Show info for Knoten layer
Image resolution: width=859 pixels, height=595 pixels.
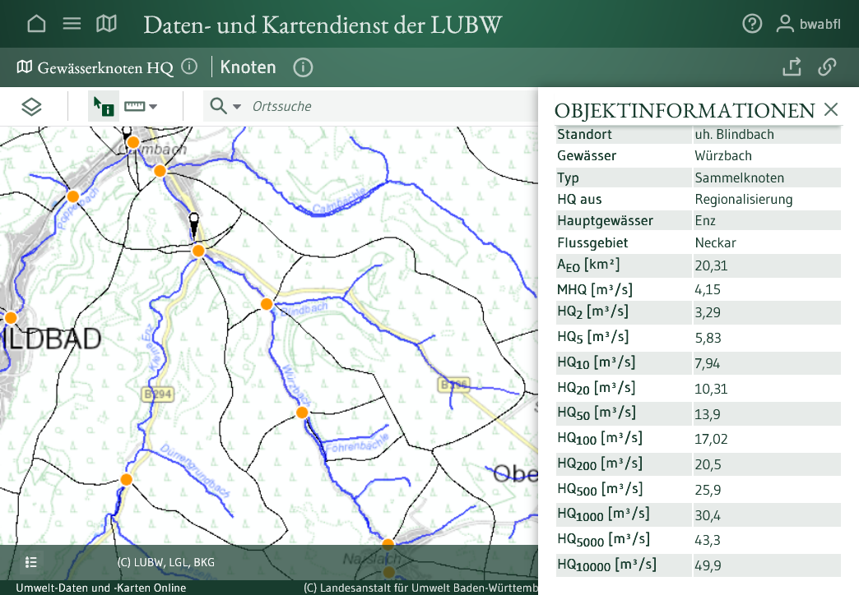point(303,67)
